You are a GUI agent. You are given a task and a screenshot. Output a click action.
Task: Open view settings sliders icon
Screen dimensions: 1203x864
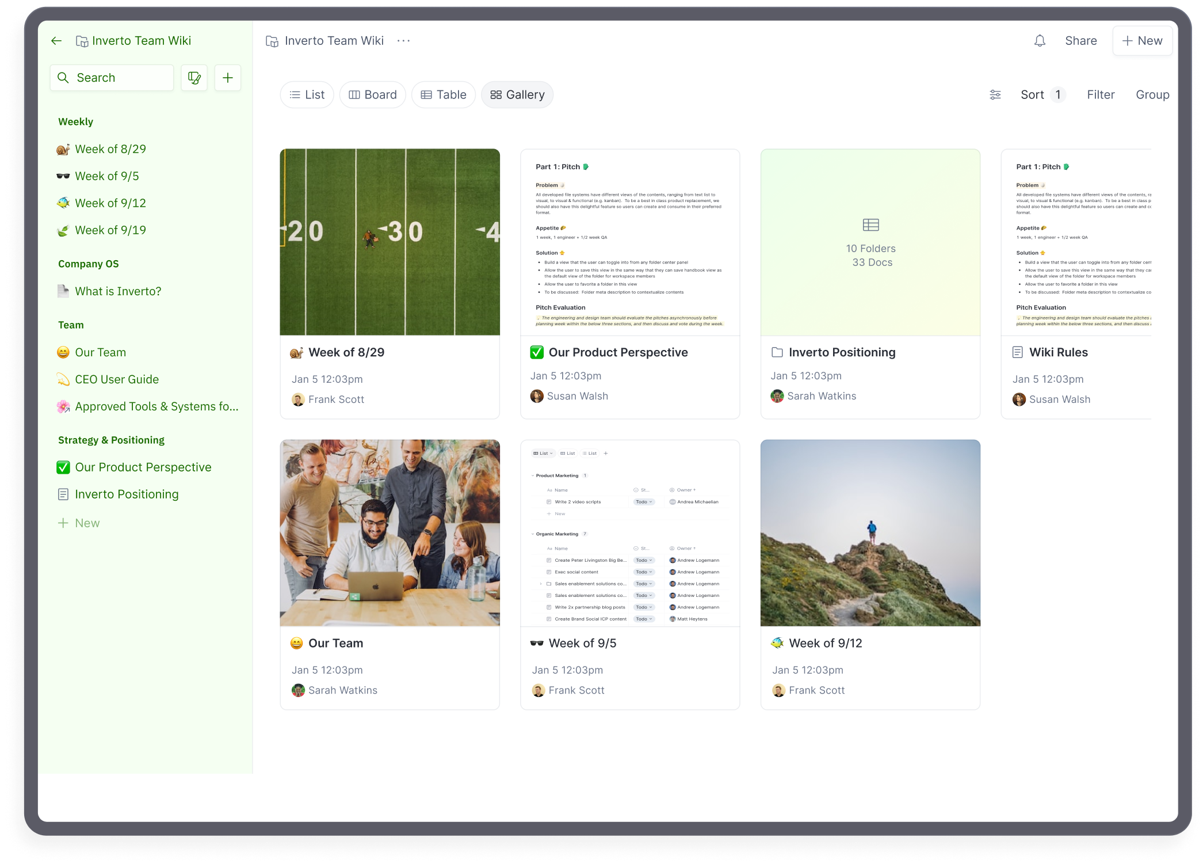click(x=995, y=95)
